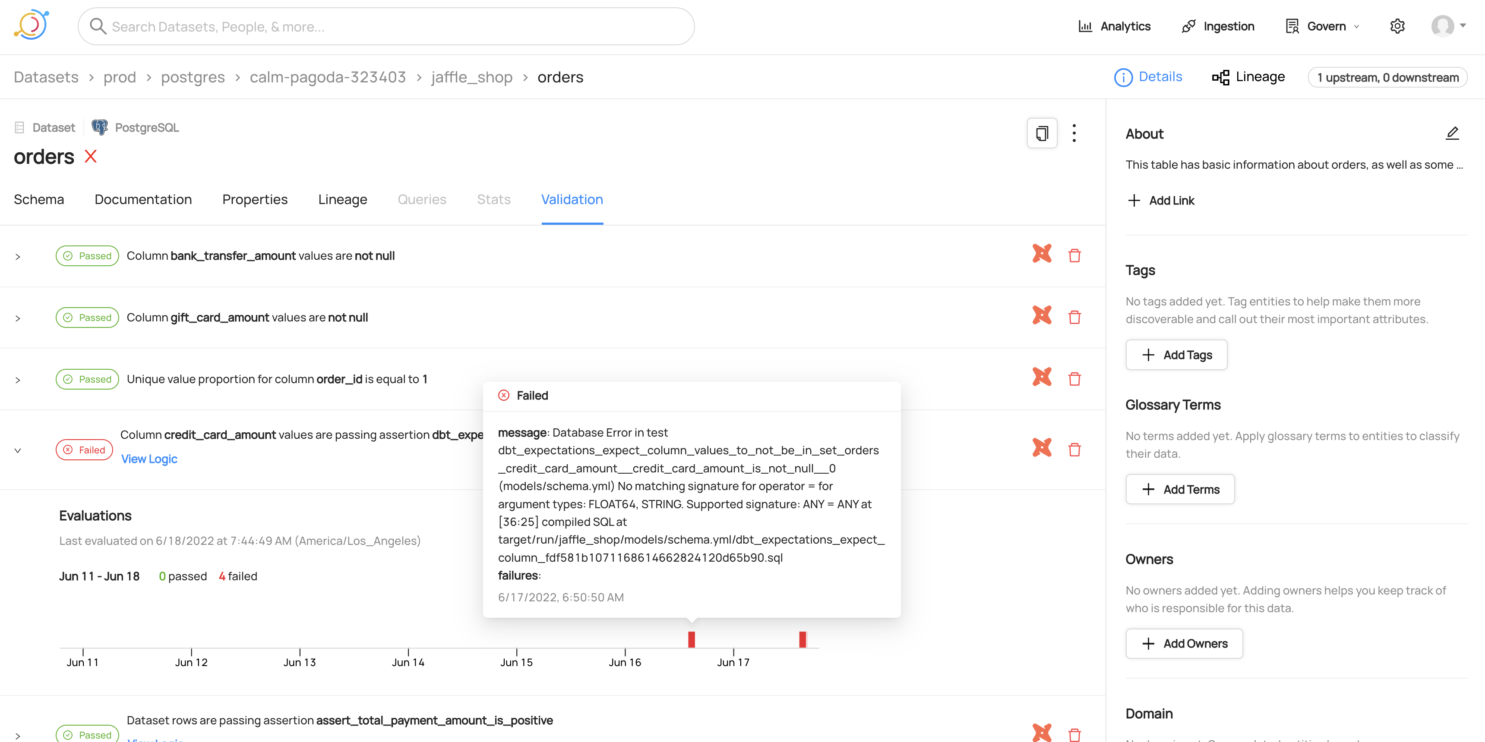1485x742 pixels.
Task: Click the View Logic link
Action: pyautogui.click(x=149, y=459)
